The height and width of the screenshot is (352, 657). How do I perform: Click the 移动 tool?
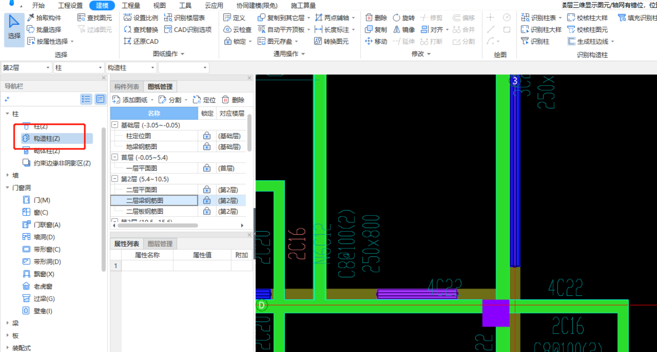(x=376, y=41)
